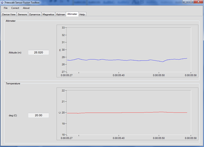Click the Freescale app icon in title bar
Image resolution: width=204 pixels, height=147 pixels.
[x=2, y=2]
